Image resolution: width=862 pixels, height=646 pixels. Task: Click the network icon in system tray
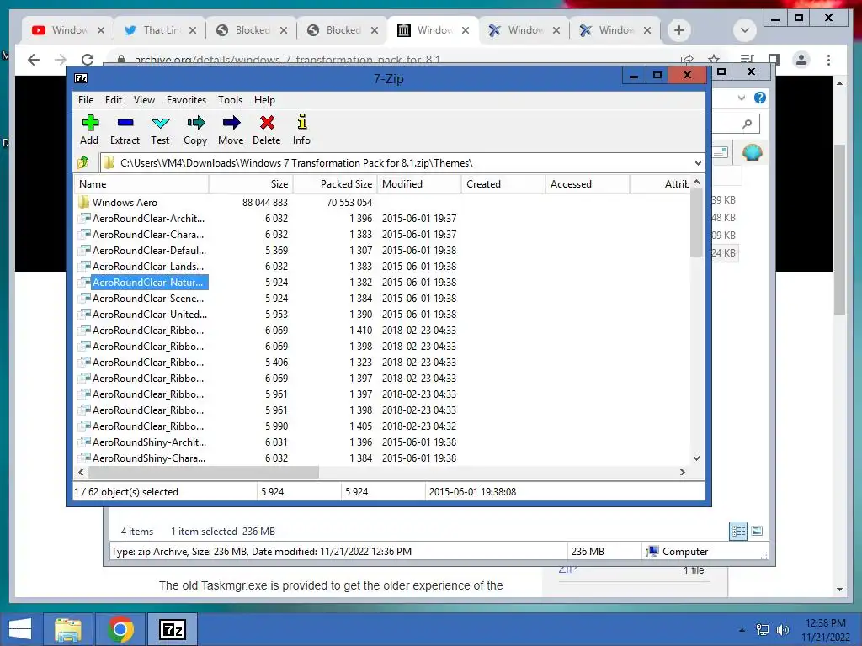(763, 630)
